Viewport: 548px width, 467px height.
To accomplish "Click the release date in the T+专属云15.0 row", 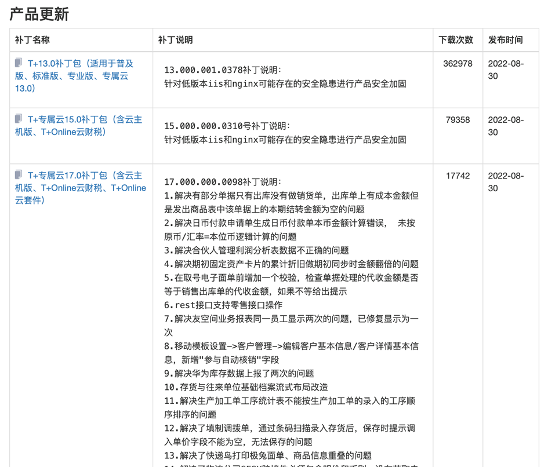I will 506,126.
